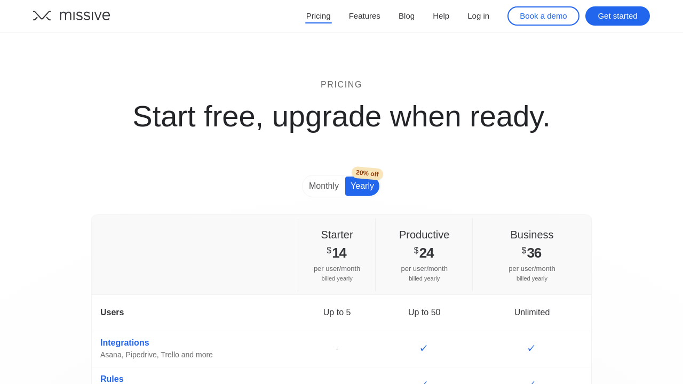Switch billing to Monthly
The image size is (683, 384).
click(324, 186)
